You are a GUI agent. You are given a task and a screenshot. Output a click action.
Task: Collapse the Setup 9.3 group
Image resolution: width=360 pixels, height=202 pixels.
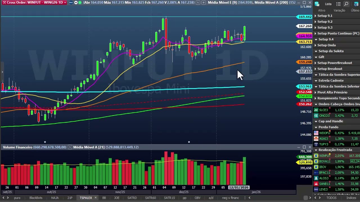pos(315,28)
